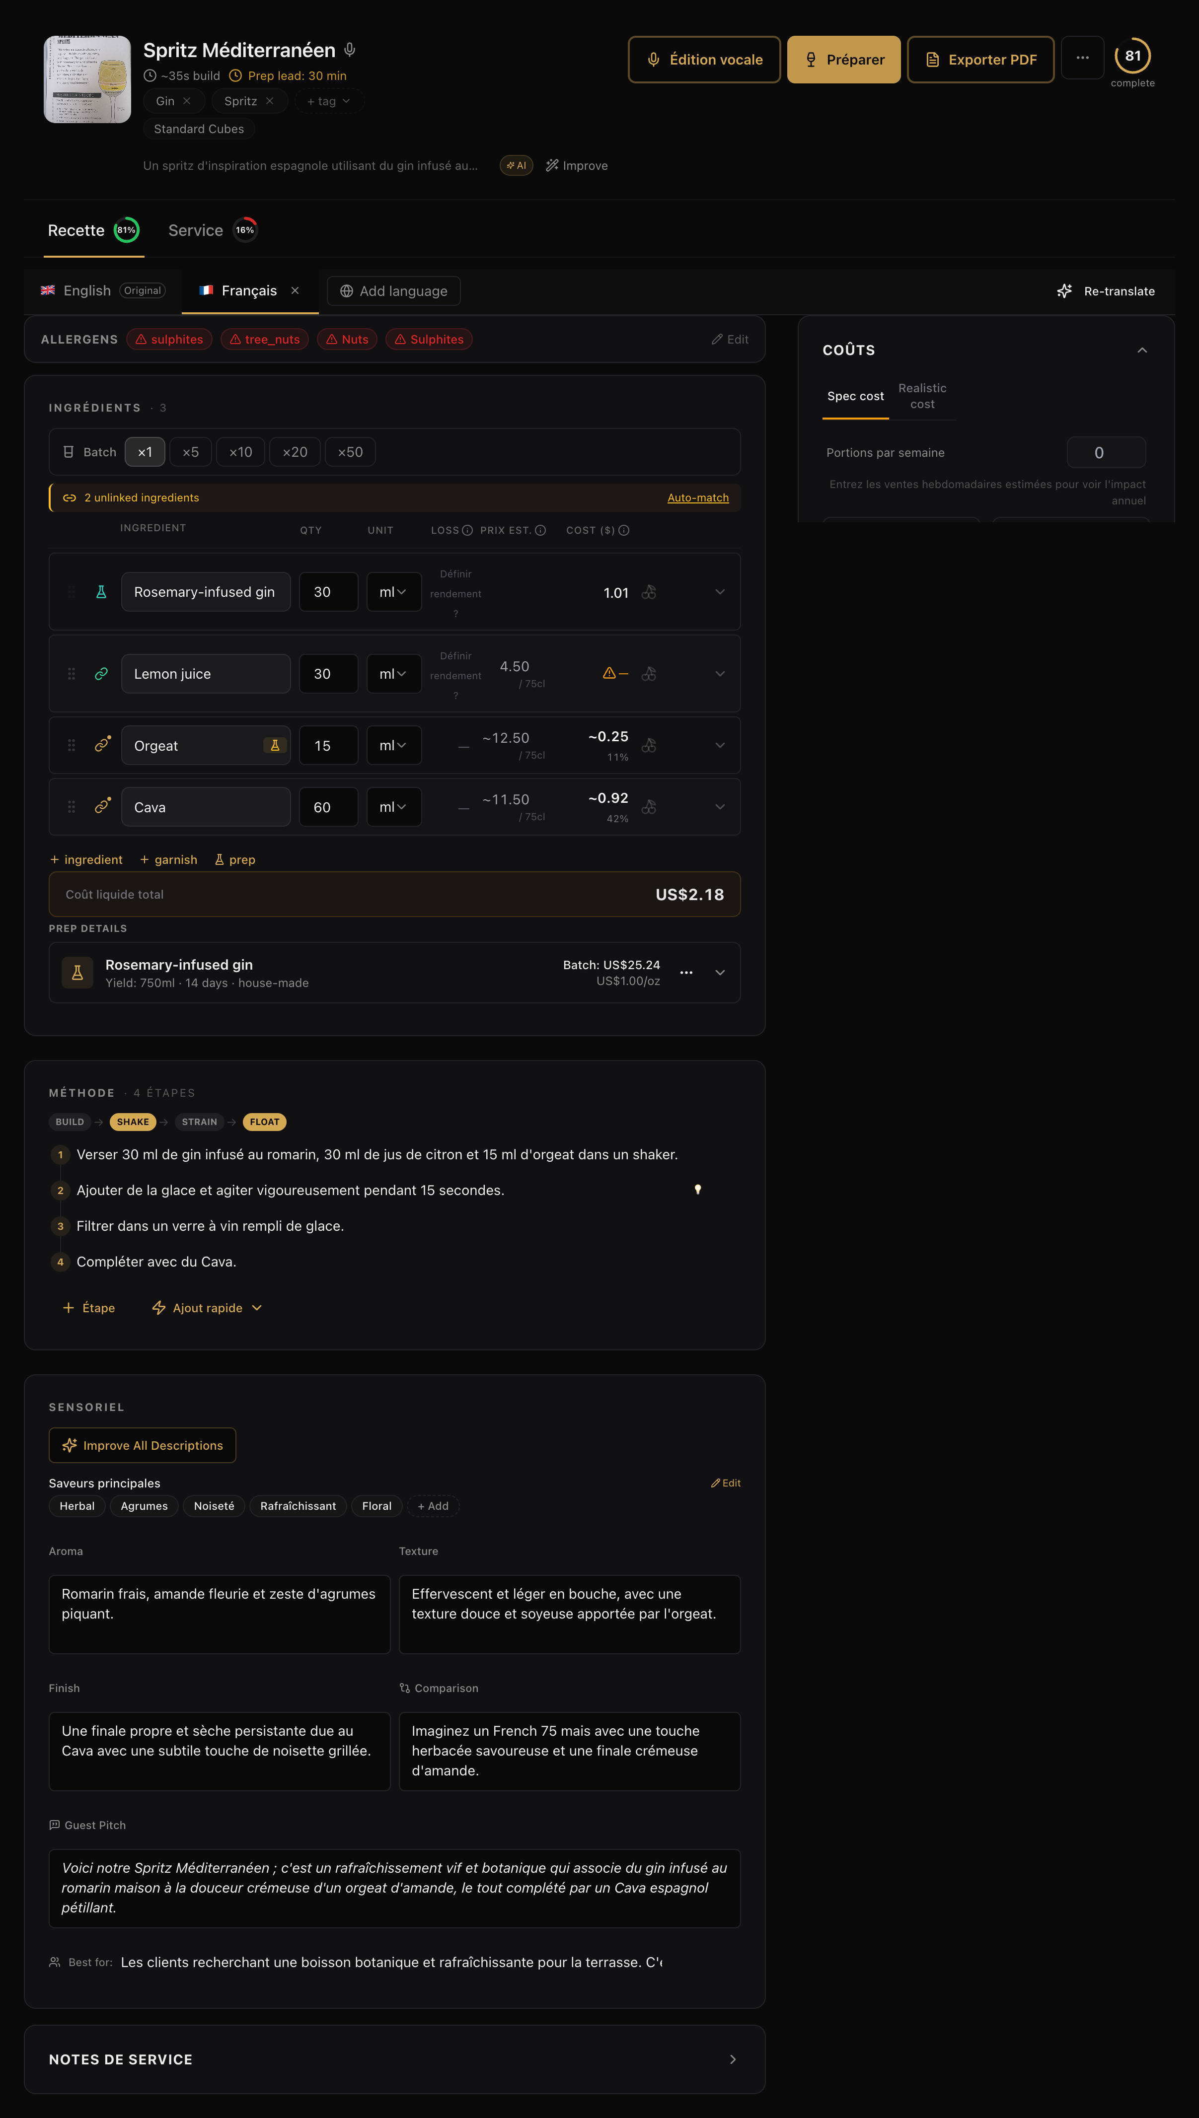Screen dimensions: 1199x2118
Task: Open the Ajout rapide dropdown
Action: (x=208, y=1308)
